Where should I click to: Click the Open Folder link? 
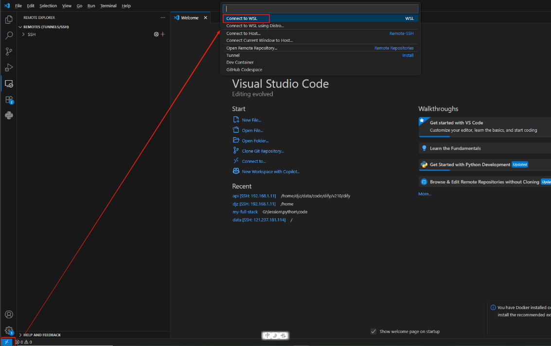click(x=255, y=140)
